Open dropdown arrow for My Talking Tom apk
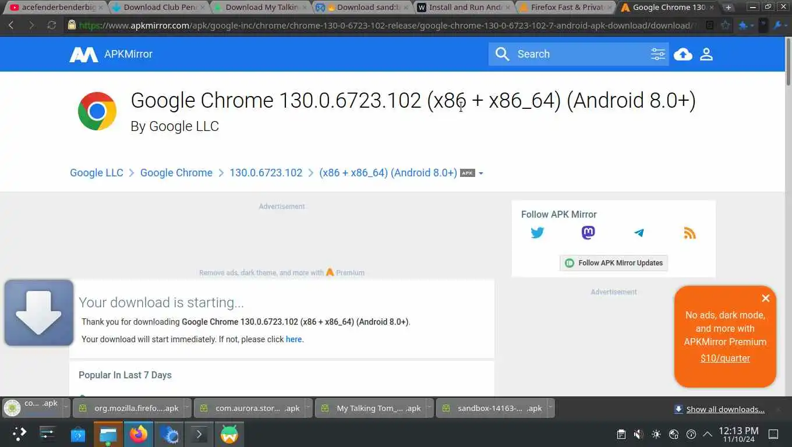Image resolution: width=792 pixels, height=447 pixels. (429, 408)
